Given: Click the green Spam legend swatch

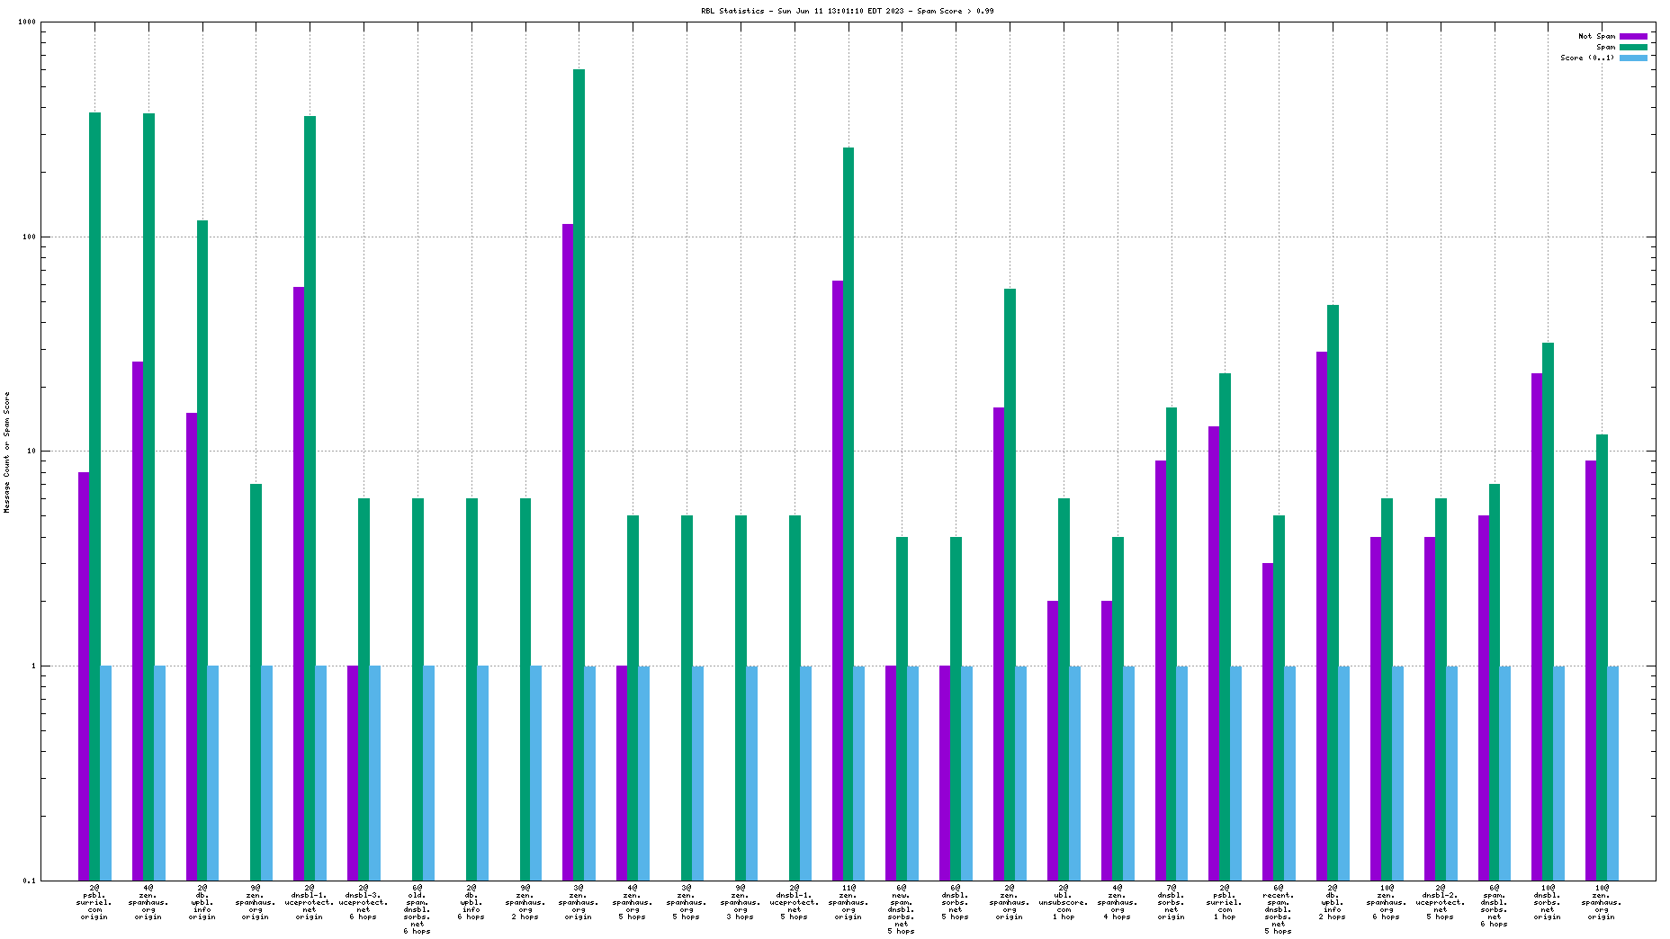Looking at the screenshot, I should coord(1633,47).
